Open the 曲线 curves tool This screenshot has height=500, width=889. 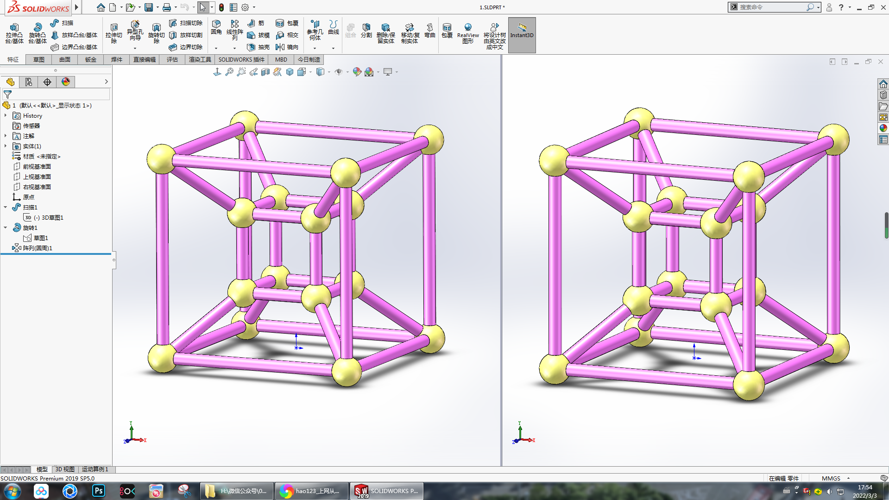(334, 27)
